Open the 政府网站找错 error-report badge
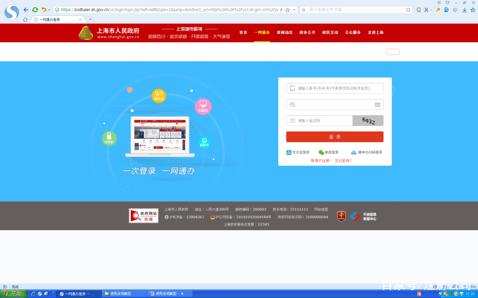The width and height of the screenshot is (478, 298). (x=143, y=215)
